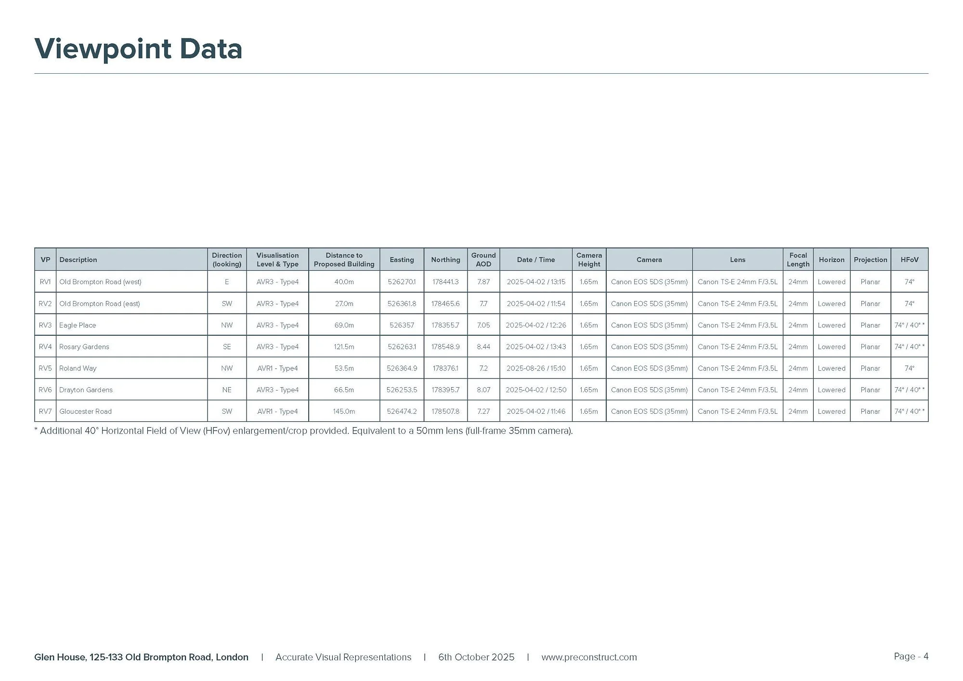Click the Distance to Proposed Building header

344,260
